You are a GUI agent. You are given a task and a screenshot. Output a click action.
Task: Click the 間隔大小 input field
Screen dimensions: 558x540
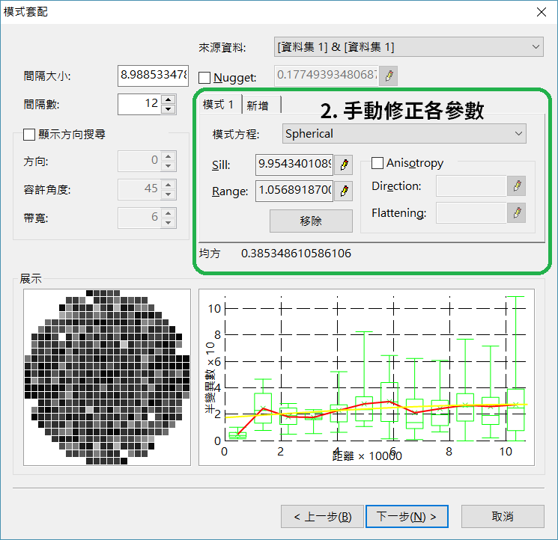tap(153, 76)
